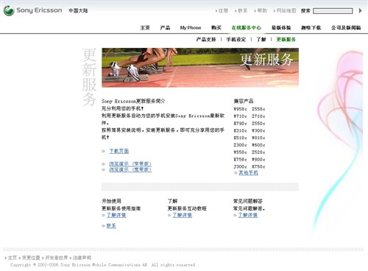Open the My Phone navigation item
Screen dimensions: 368x271
[x=191, y=28]
